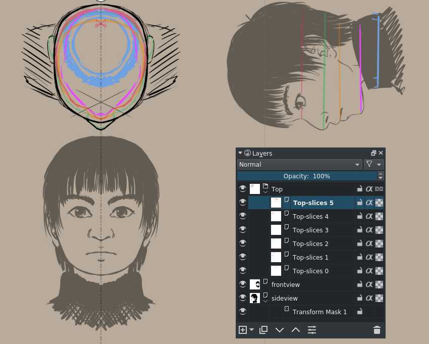Expand the sideview layer's chevron
This screenshot has height=344, width=429.
pyautogui.click(x=265, y=301)
